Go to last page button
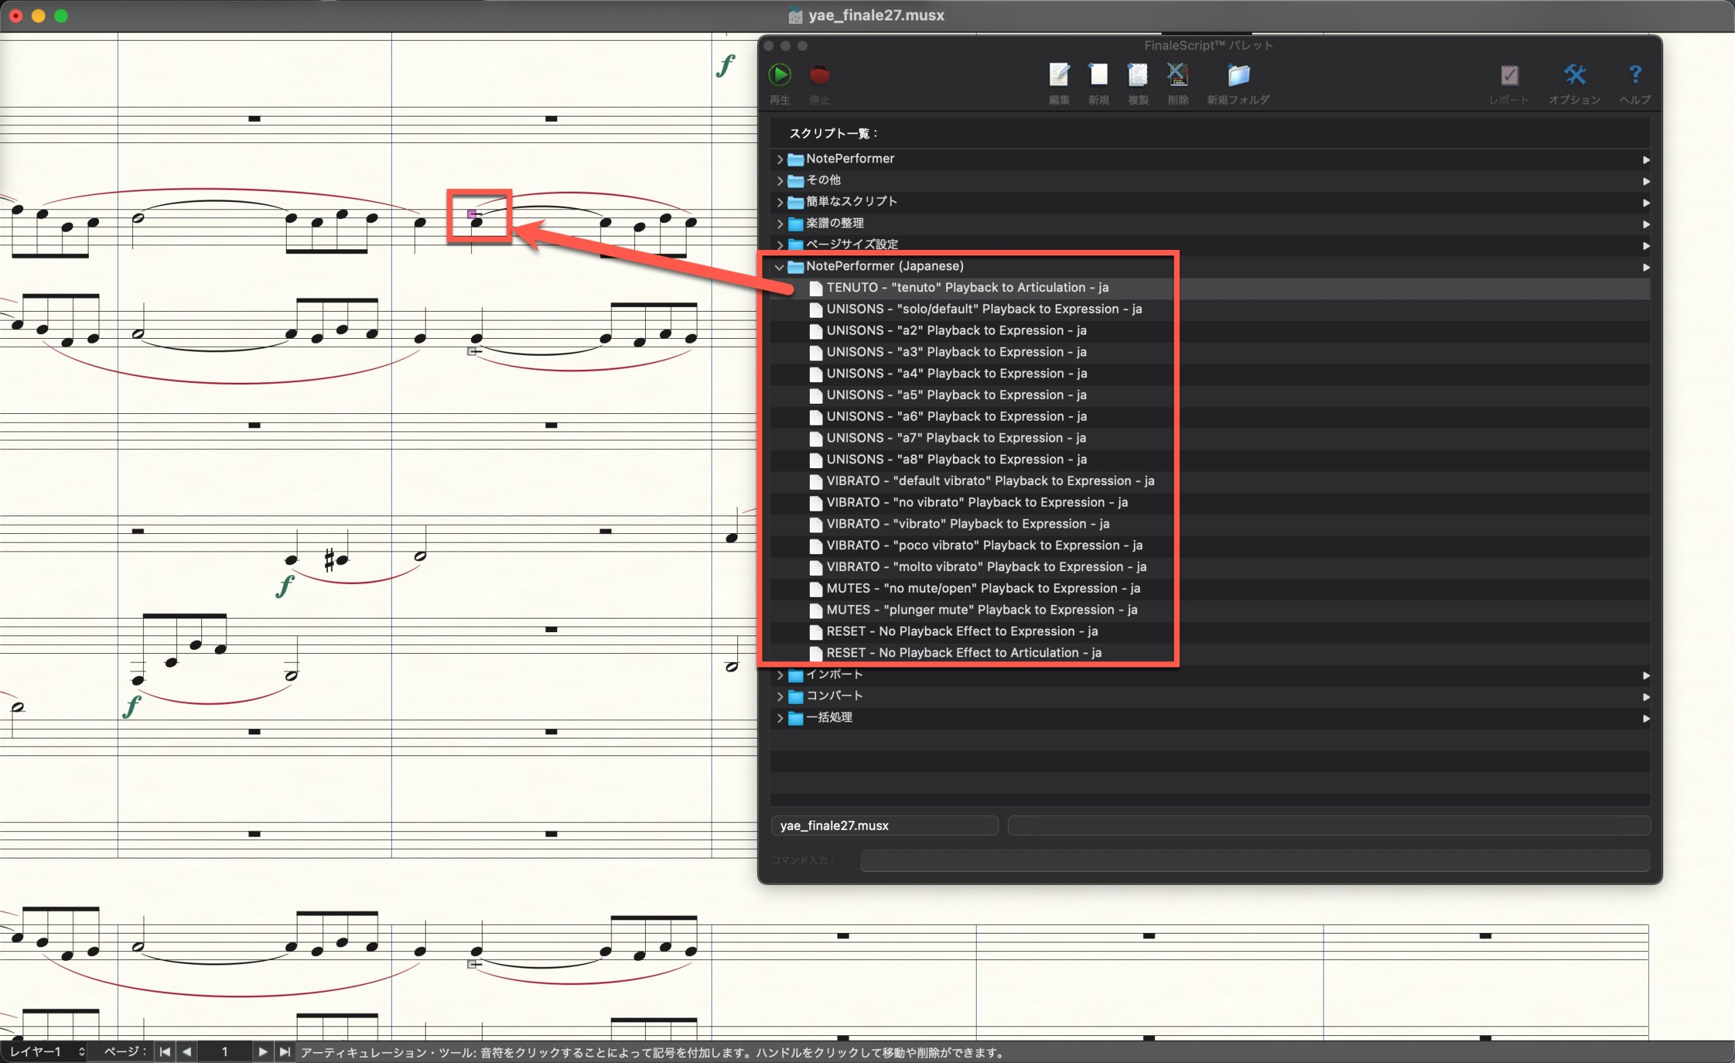 [284, 1051]
